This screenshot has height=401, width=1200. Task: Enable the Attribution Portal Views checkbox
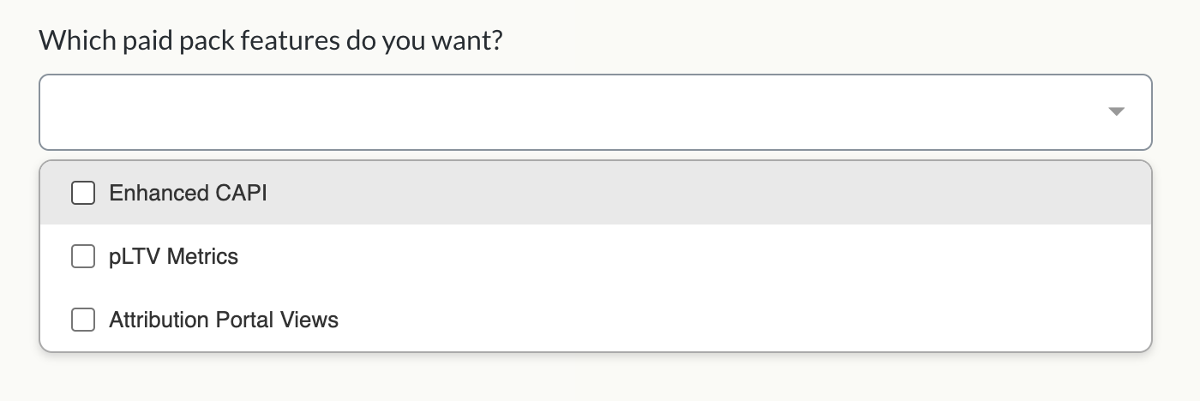(x=83, y=320)
